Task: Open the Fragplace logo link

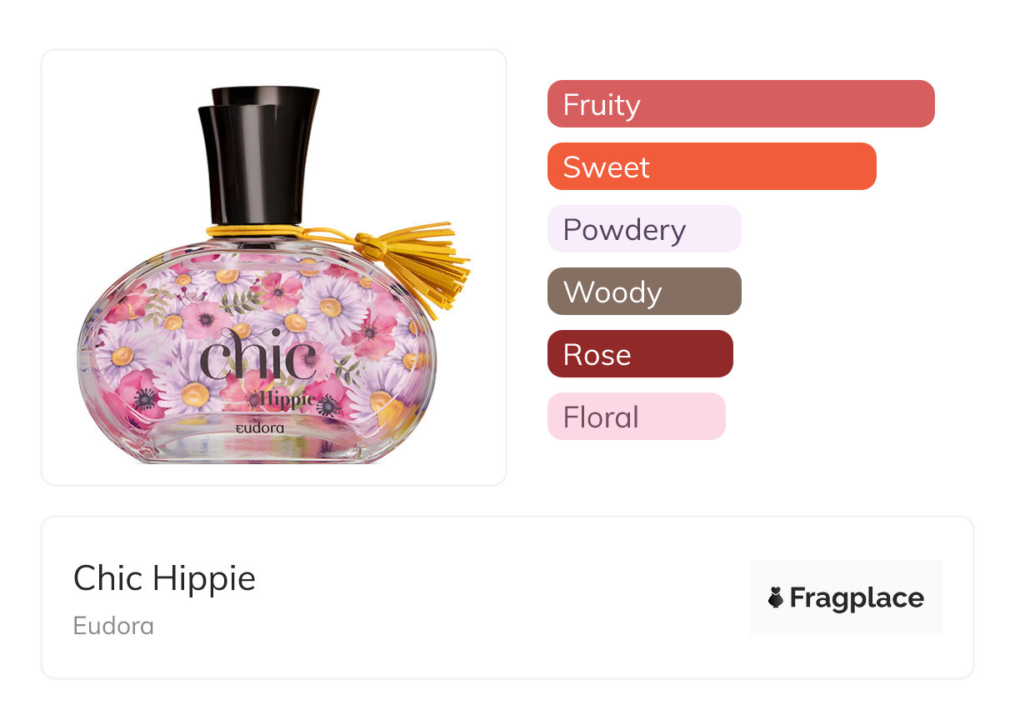Action: click(846, 597)
